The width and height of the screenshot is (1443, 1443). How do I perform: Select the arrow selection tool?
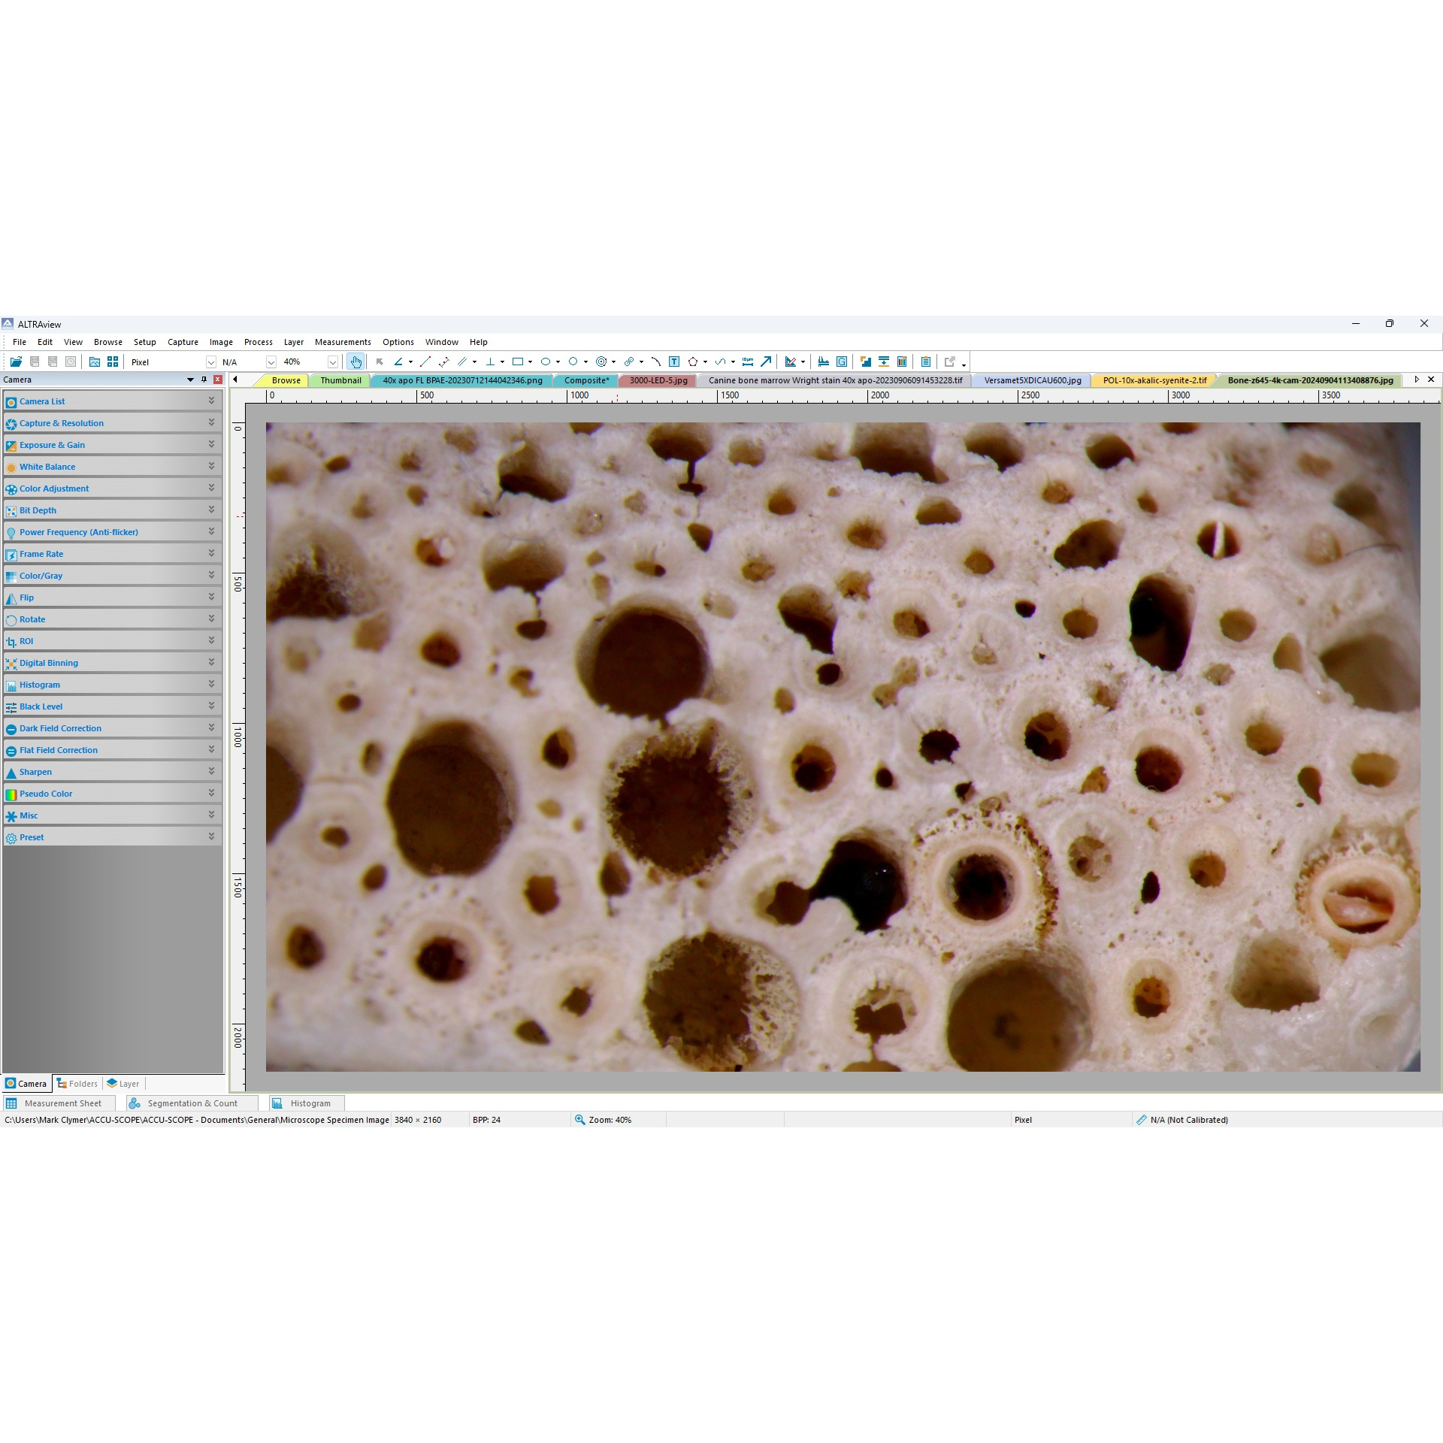[380, 362]
